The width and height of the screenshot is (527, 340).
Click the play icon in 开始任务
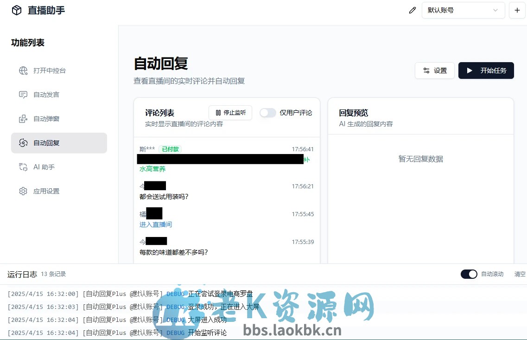click(x=470, y=71)
